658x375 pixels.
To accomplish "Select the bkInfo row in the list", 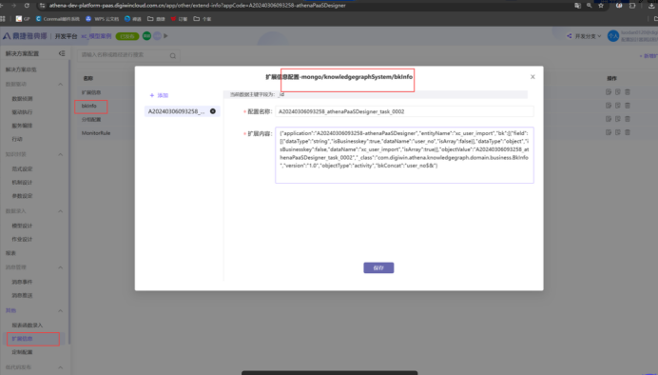I will pos(89,106).
